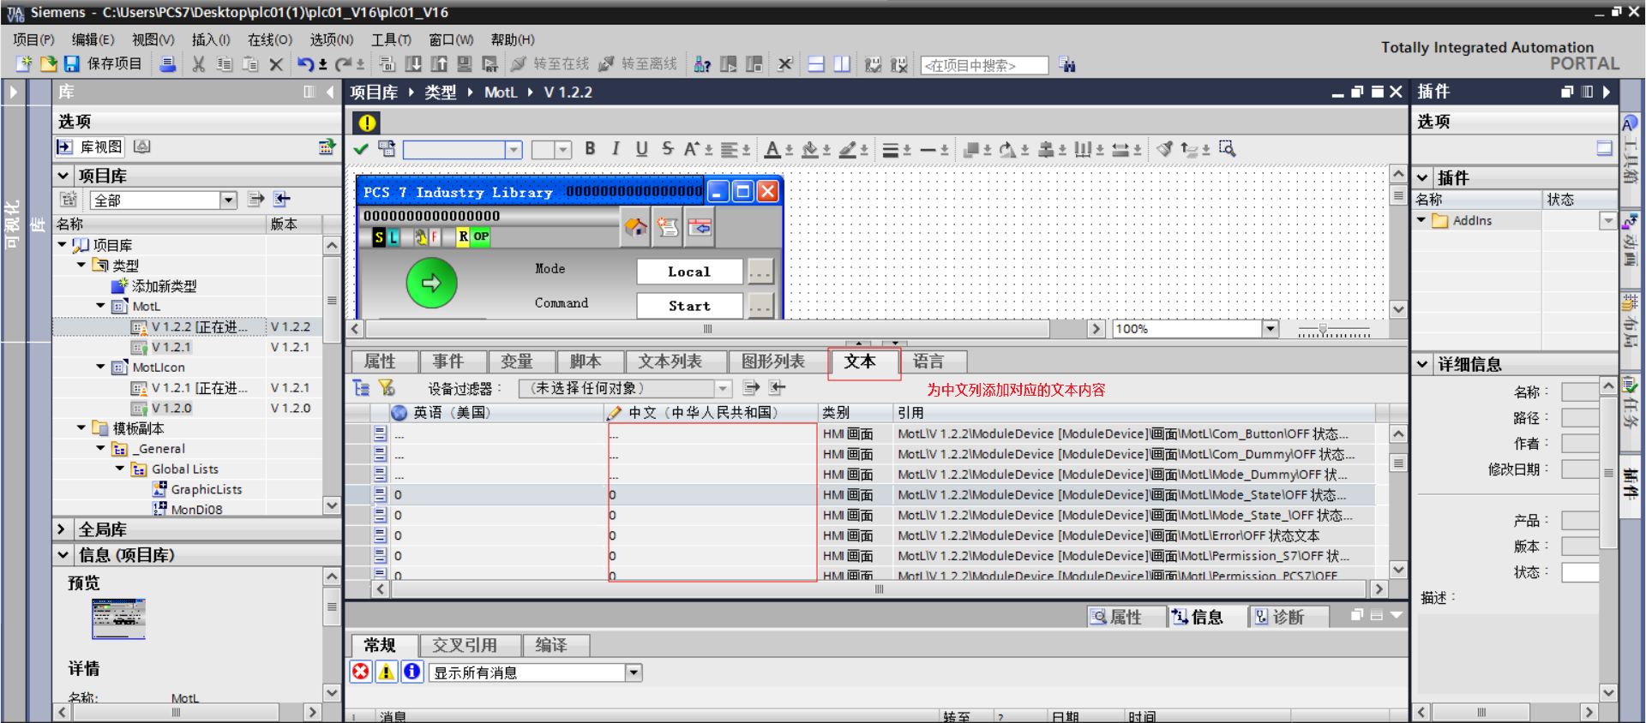This screenshot has height=723, width=1646.
Task: Click the accessible devices icon
Action: [x=702, y=64]
